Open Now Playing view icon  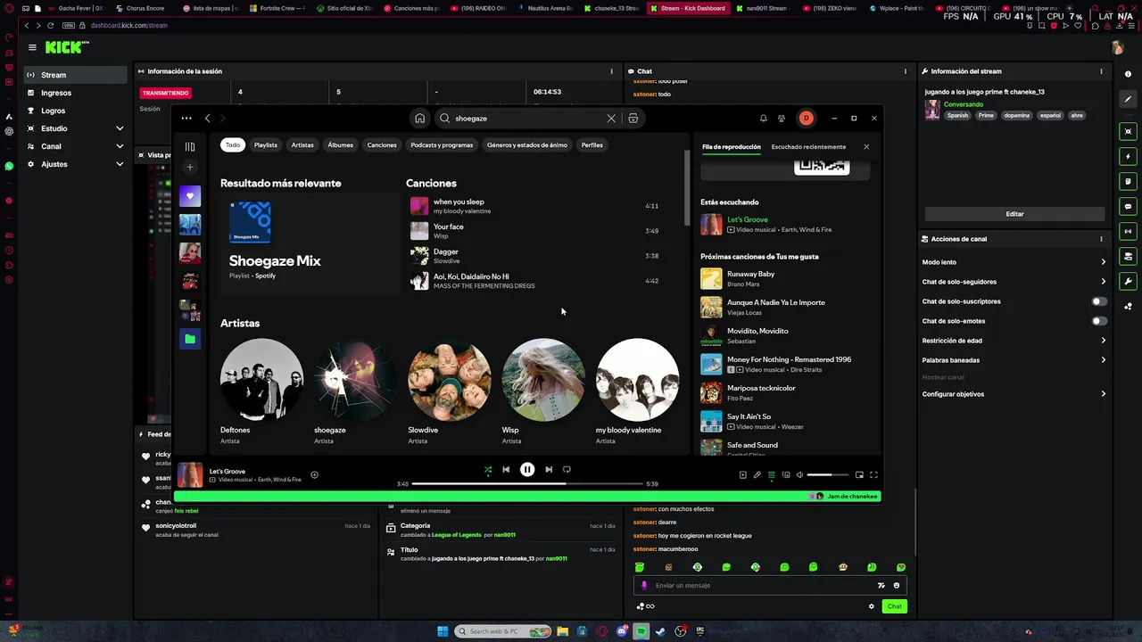click(742, 474)
